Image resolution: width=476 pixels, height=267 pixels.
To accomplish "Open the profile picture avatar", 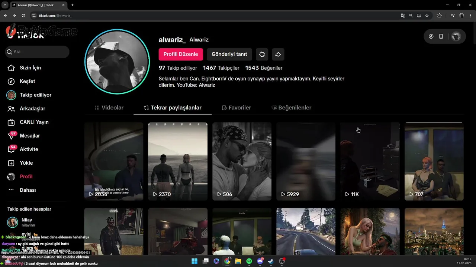I will point(117,62).
